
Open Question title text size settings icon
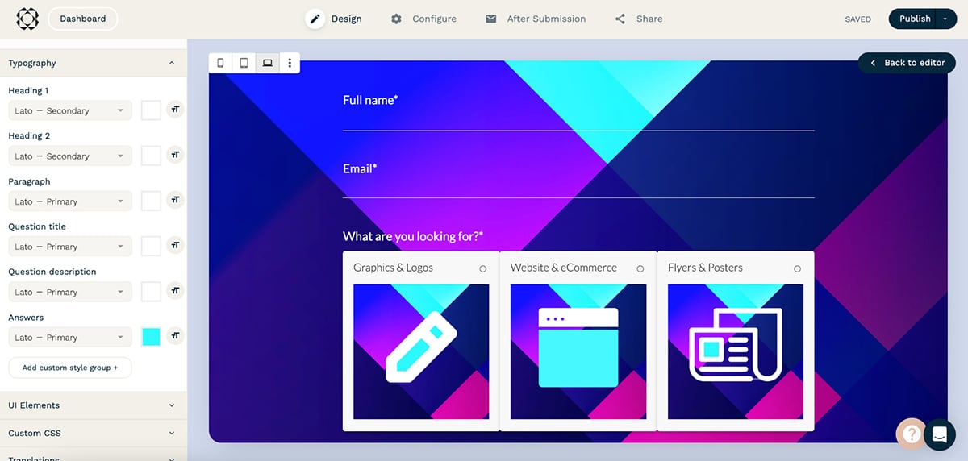click(175, 245)
